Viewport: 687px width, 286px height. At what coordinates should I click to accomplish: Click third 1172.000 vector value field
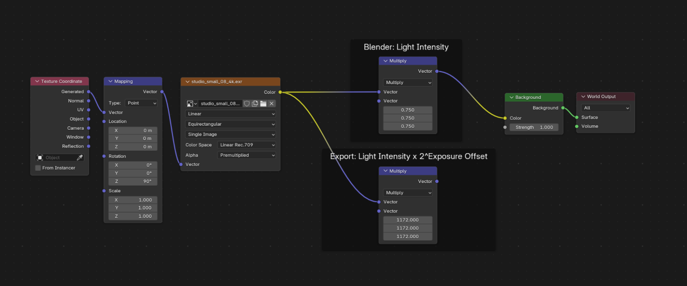(408, 237)
